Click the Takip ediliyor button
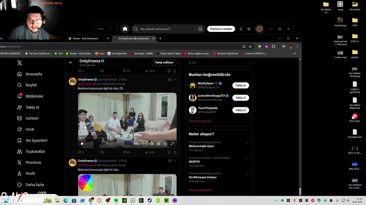 [x=164, y=62]
